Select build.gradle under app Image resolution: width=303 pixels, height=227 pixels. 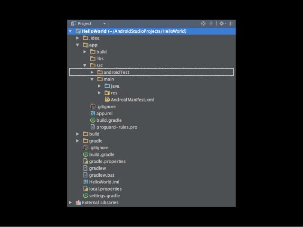(109, 120)
